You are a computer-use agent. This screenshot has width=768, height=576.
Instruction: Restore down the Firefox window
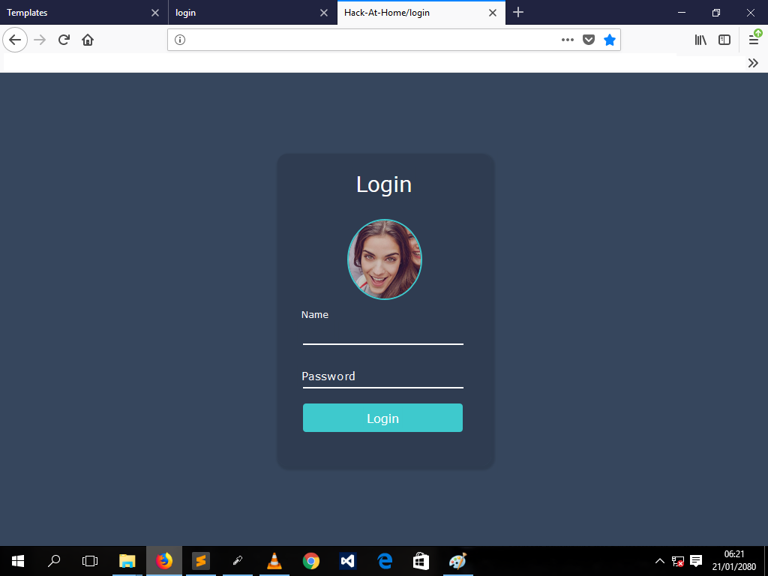(x=716, y=13)
